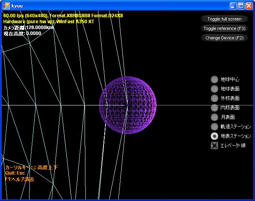Uncheck the エレベータ・線 checkbox
Image resolution: width=255 pixels, height=201 pixels.
point(214,146)
